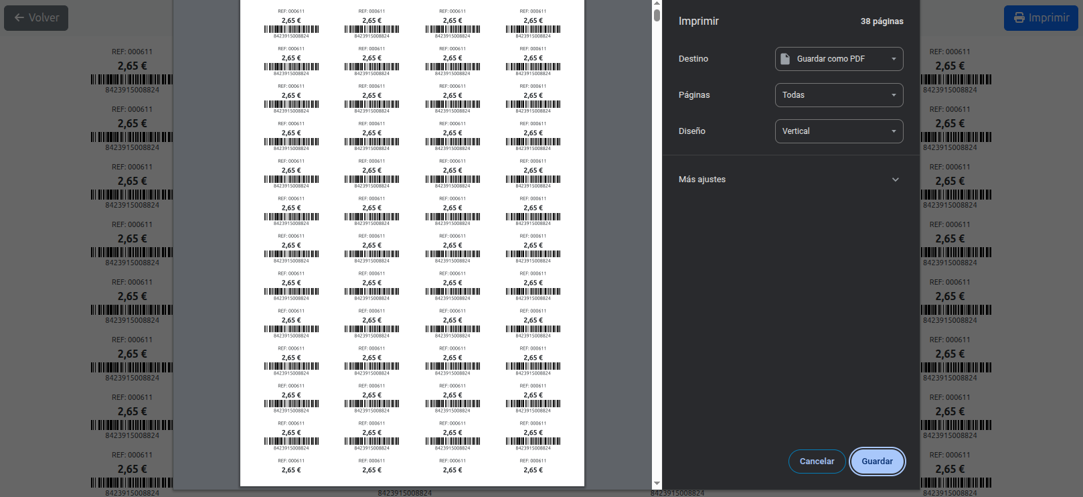Click the Volver button

pos(36,18)
